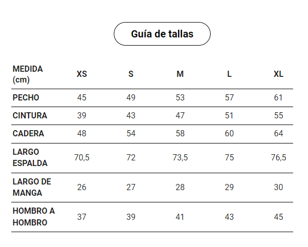The width and height of the screenshot is (308, 247).
Task: Click the MEDIDA (cm) header cell
Action: pos(28,74)
